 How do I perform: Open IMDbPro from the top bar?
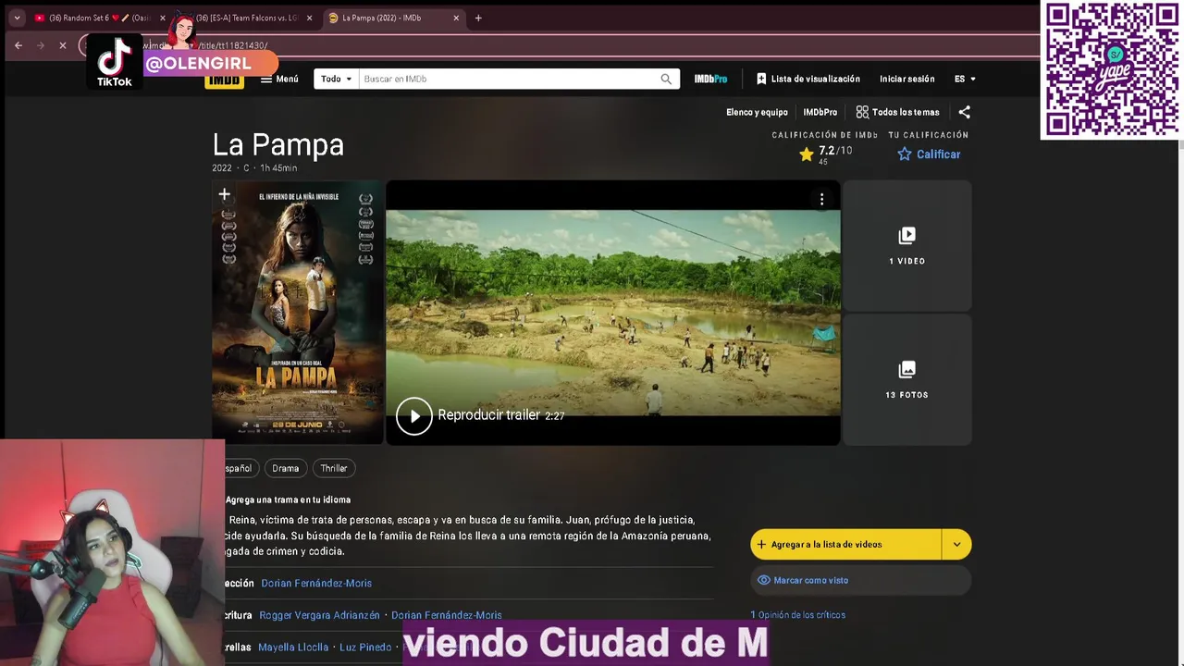pyautogui.click(x=710, y=79)
